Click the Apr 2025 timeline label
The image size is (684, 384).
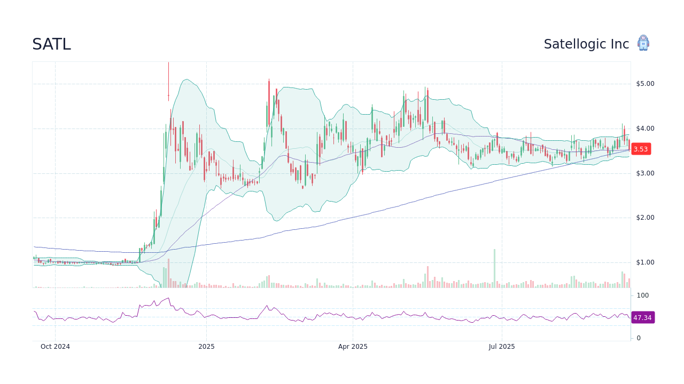(353, 347)
